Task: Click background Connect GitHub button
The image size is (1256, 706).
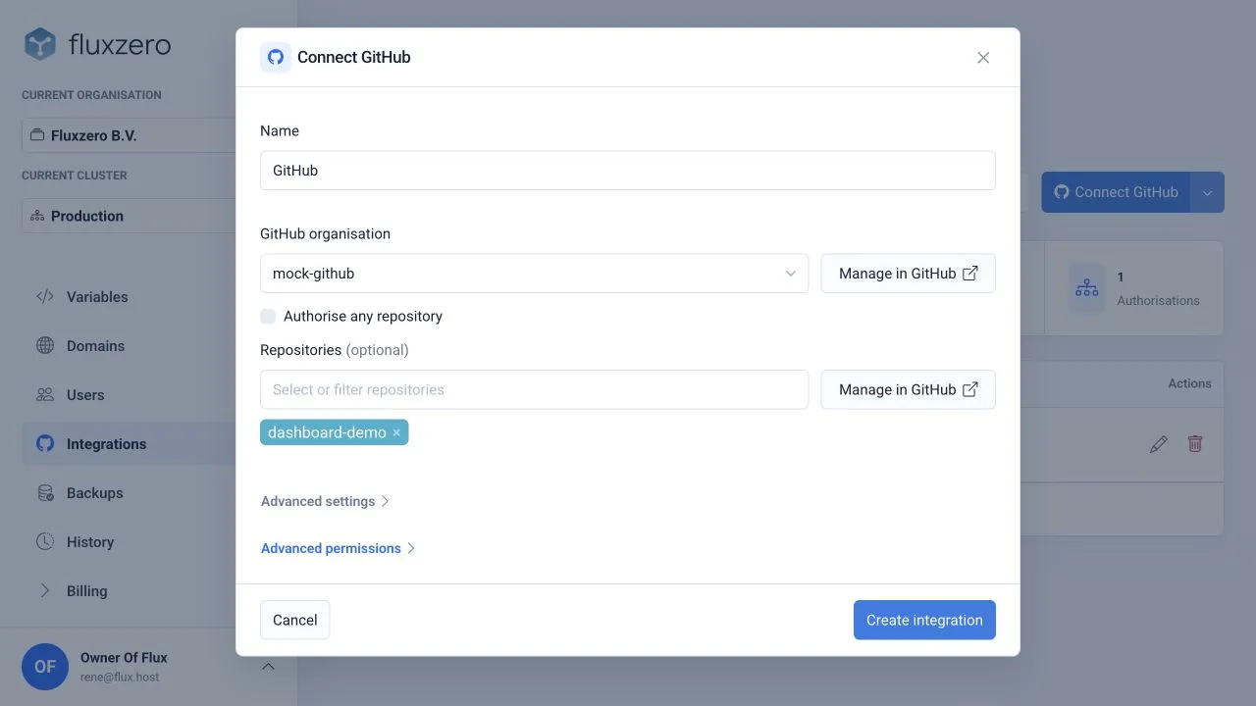Action: (x=1116, y=192)
